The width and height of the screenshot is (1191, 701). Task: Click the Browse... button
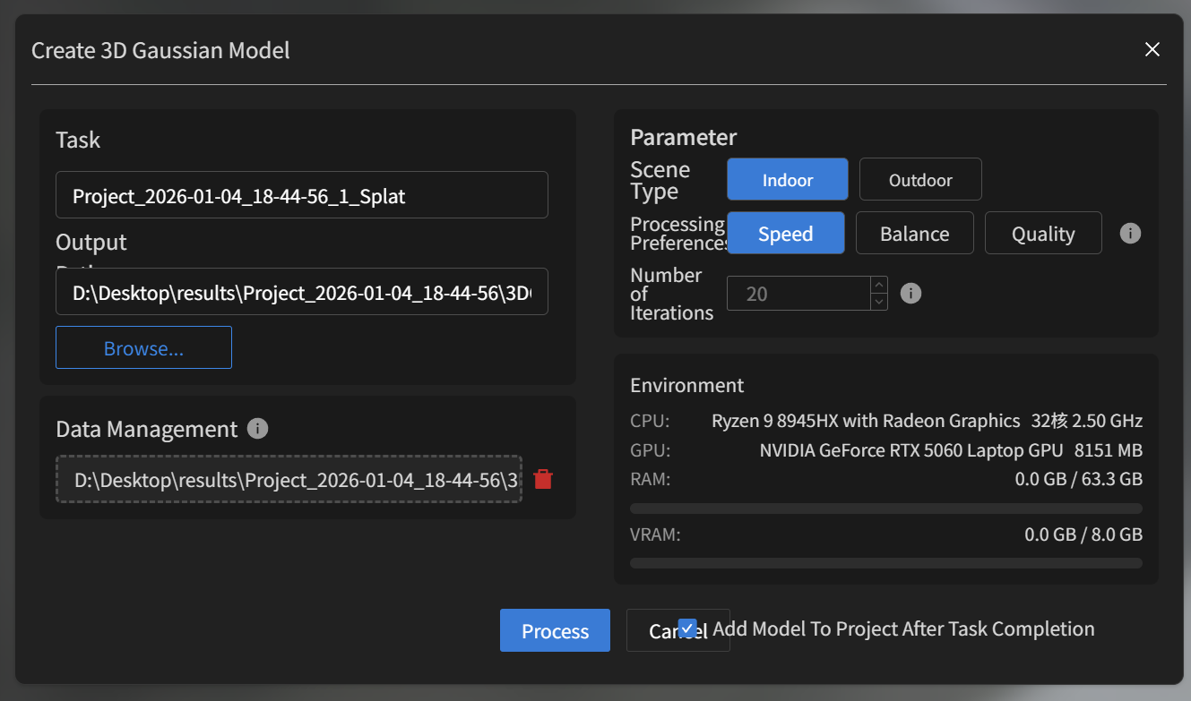[x=143, y=347]
